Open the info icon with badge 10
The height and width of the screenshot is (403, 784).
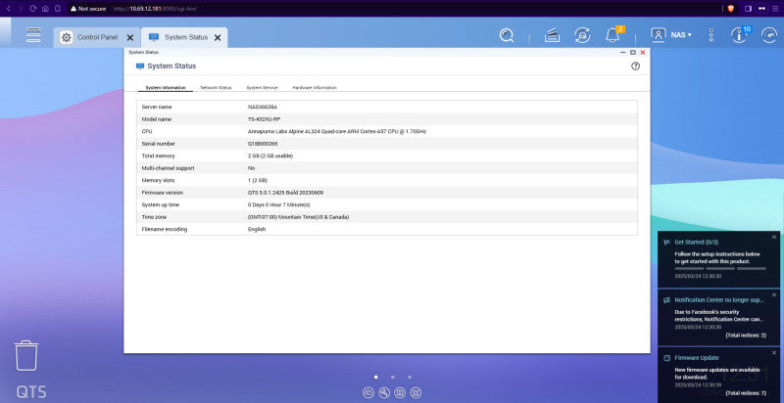coord(739,35)
